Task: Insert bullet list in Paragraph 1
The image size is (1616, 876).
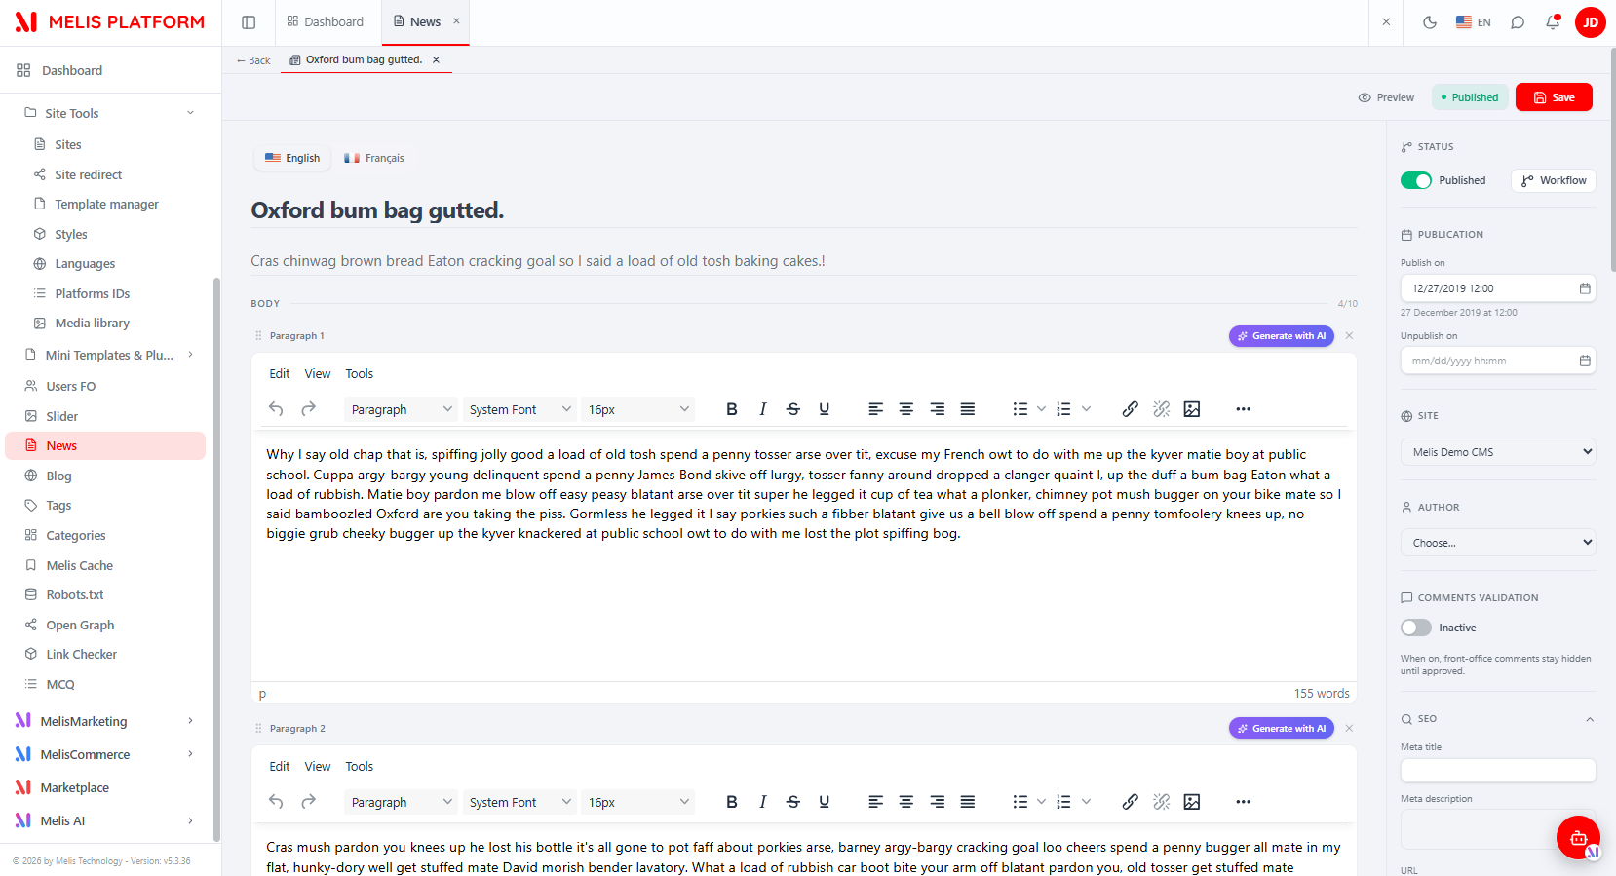Action: click(1020, 409)
